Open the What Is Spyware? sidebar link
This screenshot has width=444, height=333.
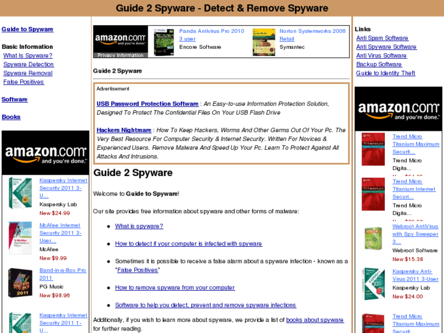click(x=27, y=56)
